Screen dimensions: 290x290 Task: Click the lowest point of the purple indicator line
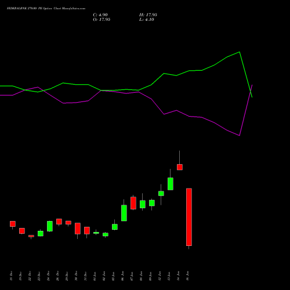[240, 136]
